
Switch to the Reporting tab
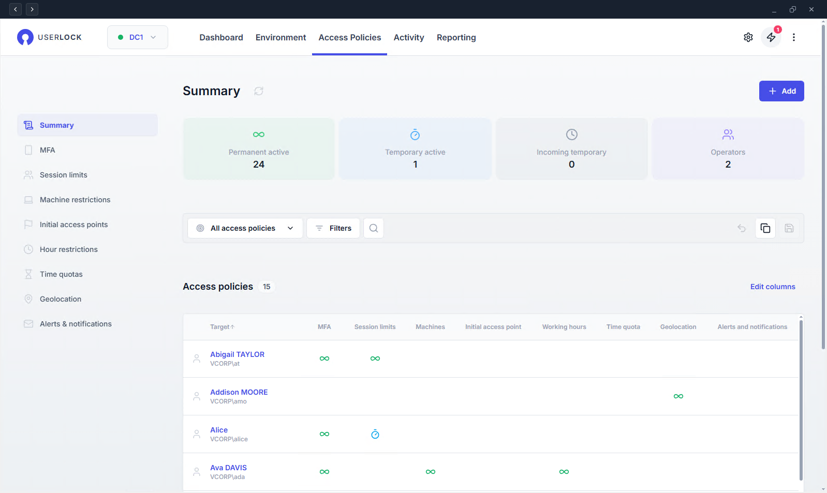point(456,37)
